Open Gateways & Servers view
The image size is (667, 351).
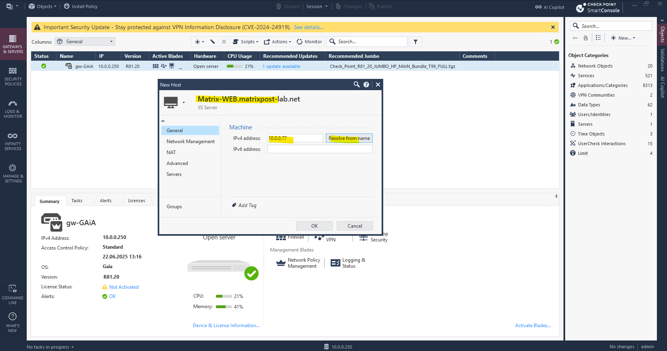[13, 44]
